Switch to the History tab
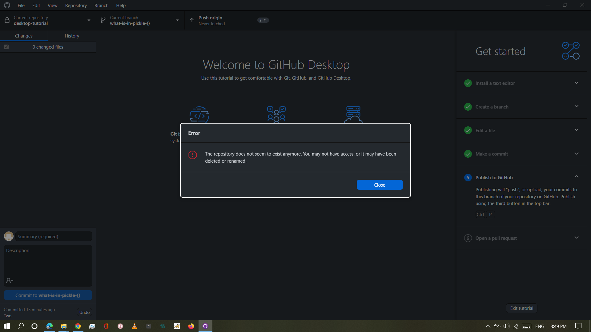This screenshot has height=332, width=591. coord(72,36)
